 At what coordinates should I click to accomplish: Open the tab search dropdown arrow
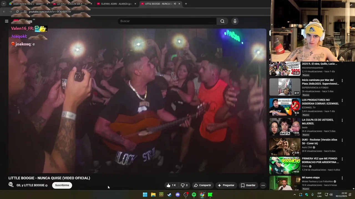tap(4, 4)
